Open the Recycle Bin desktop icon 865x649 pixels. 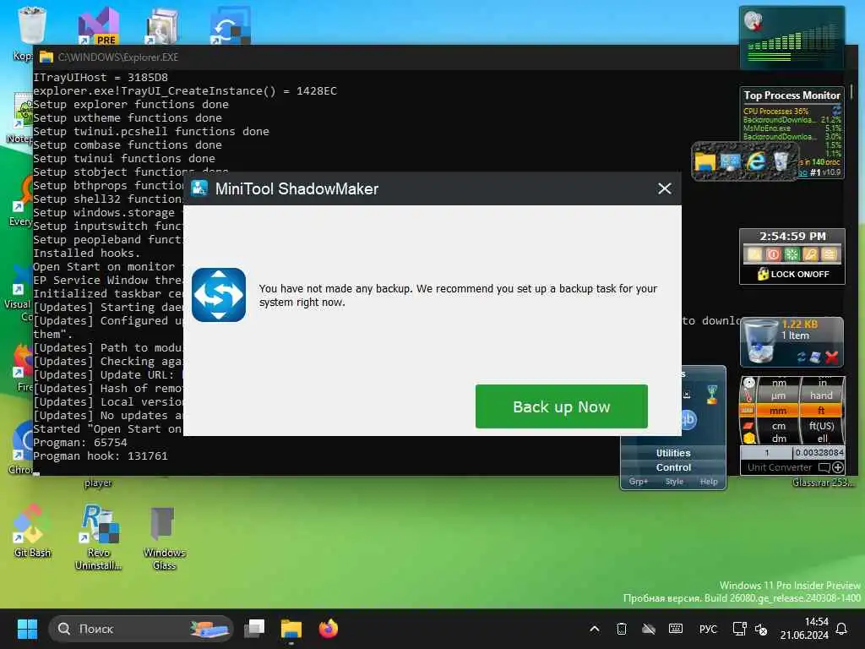pos(31,25)
